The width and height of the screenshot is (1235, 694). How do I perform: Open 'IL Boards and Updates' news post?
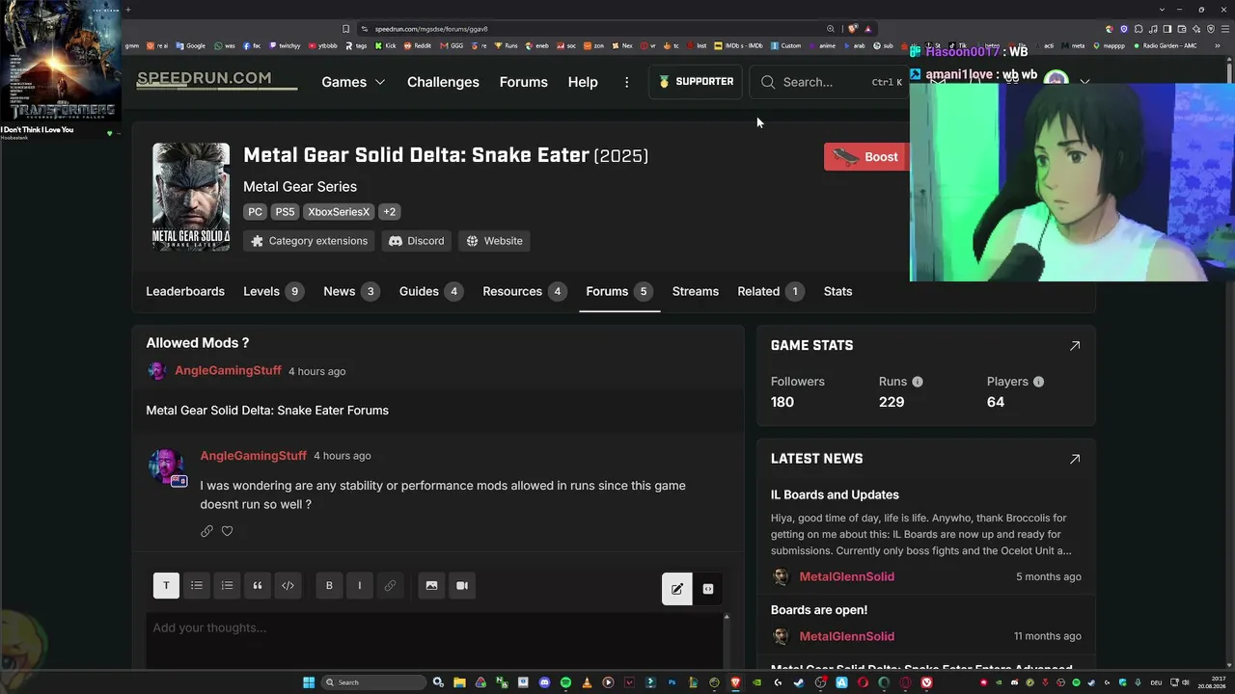(835, 494)
